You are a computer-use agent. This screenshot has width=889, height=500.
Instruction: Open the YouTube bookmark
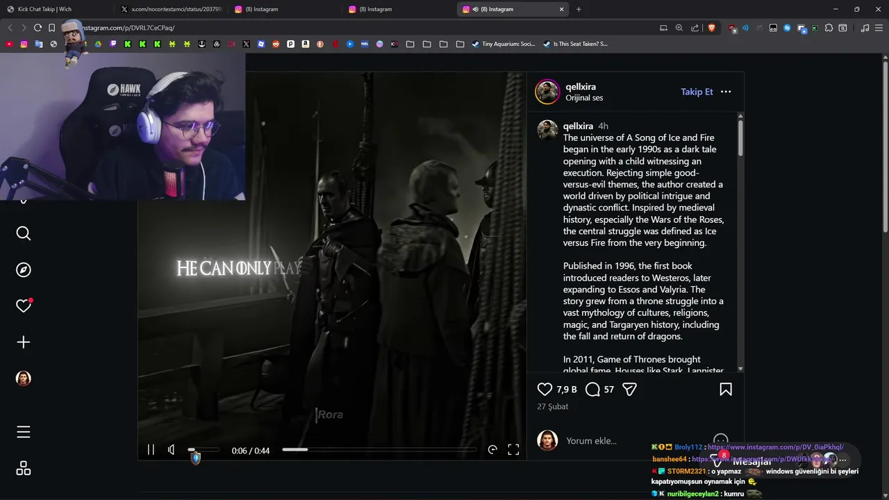pos(9,44)
